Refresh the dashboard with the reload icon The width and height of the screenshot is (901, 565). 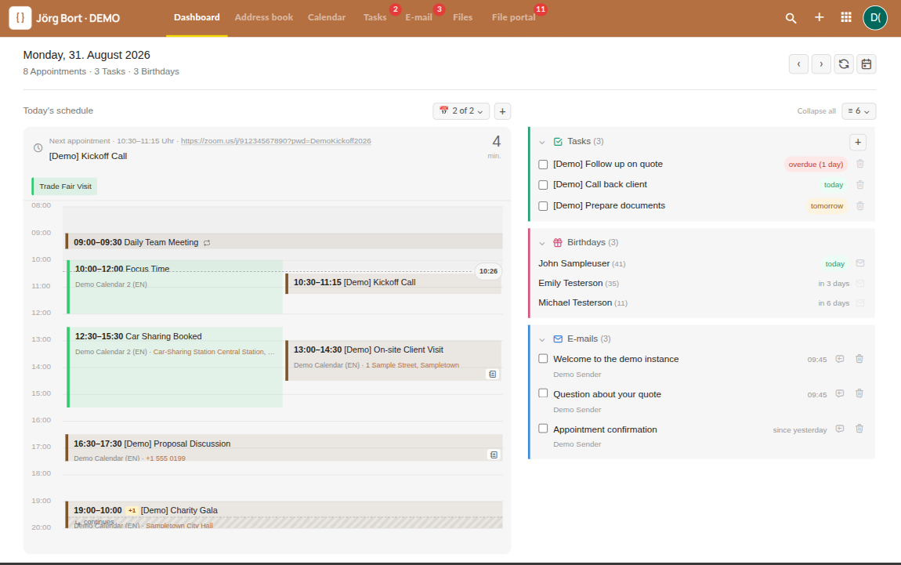point(844,63)
